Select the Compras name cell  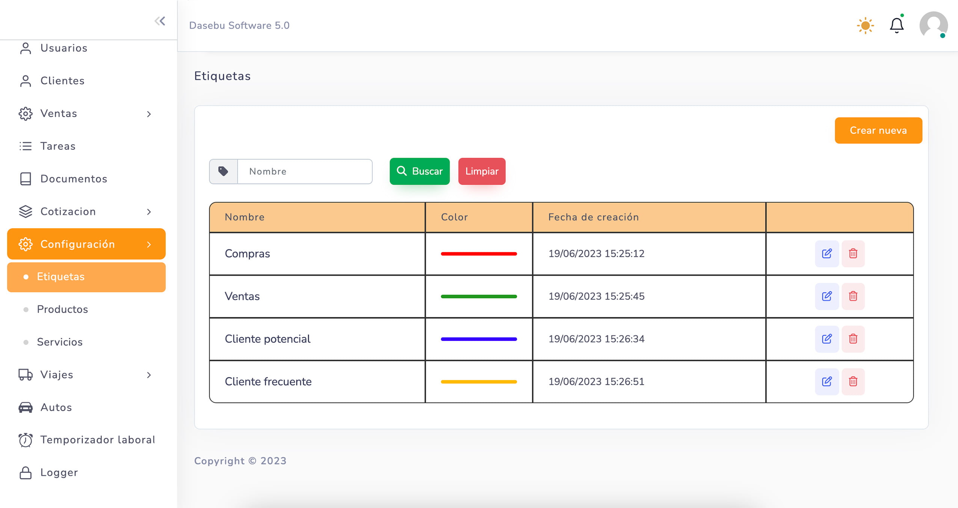pos(317,254)
